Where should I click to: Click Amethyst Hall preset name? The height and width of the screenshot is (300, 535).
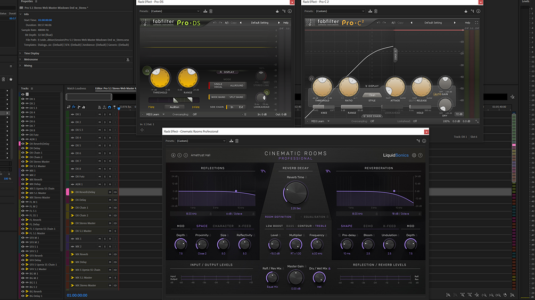201,155
